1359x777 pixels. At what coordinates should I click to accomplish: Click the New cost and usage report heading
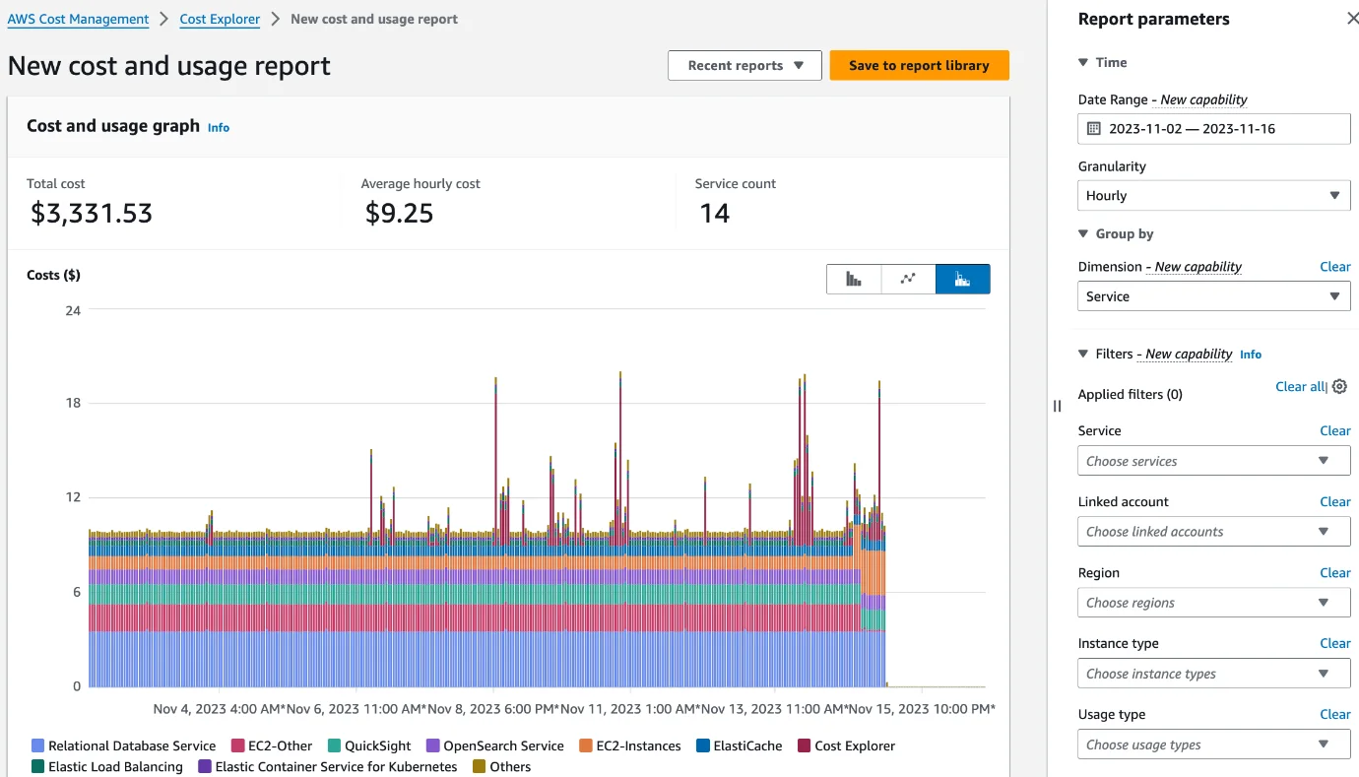tap(169, 66)
